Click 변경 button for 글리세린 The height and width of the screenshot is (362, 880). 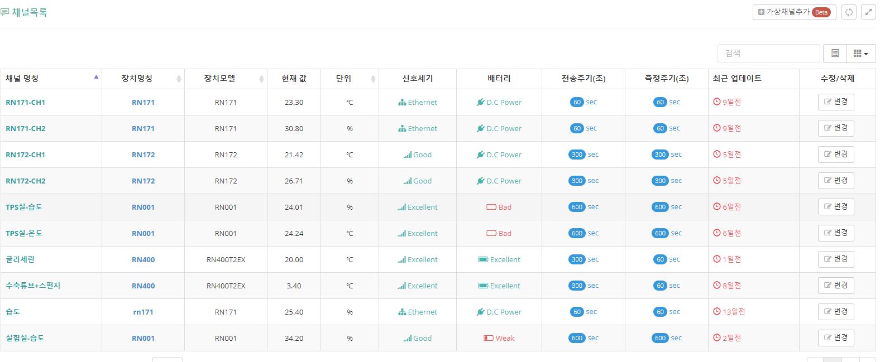(x=836, y=259)
